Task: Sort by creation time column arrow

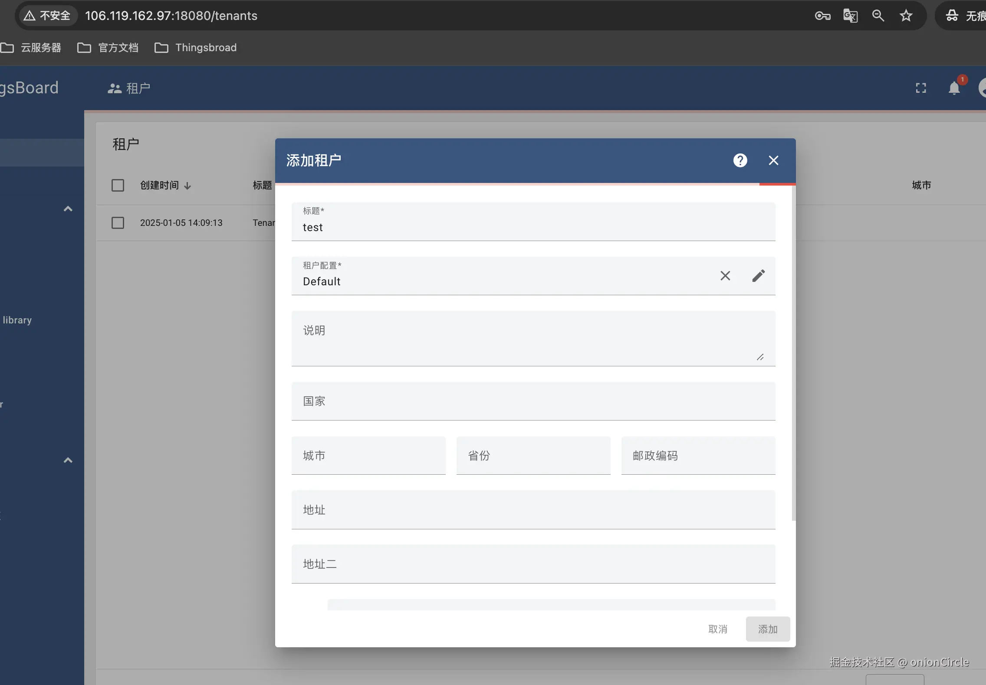Action: coord(187,186)
